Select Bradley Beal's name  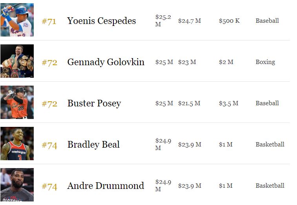coord(93,145)
